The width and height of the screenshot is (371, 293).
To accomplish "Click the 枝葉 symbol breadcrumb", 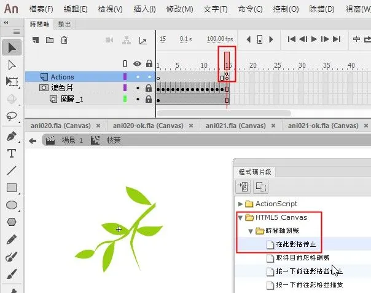I will (114, 140).
